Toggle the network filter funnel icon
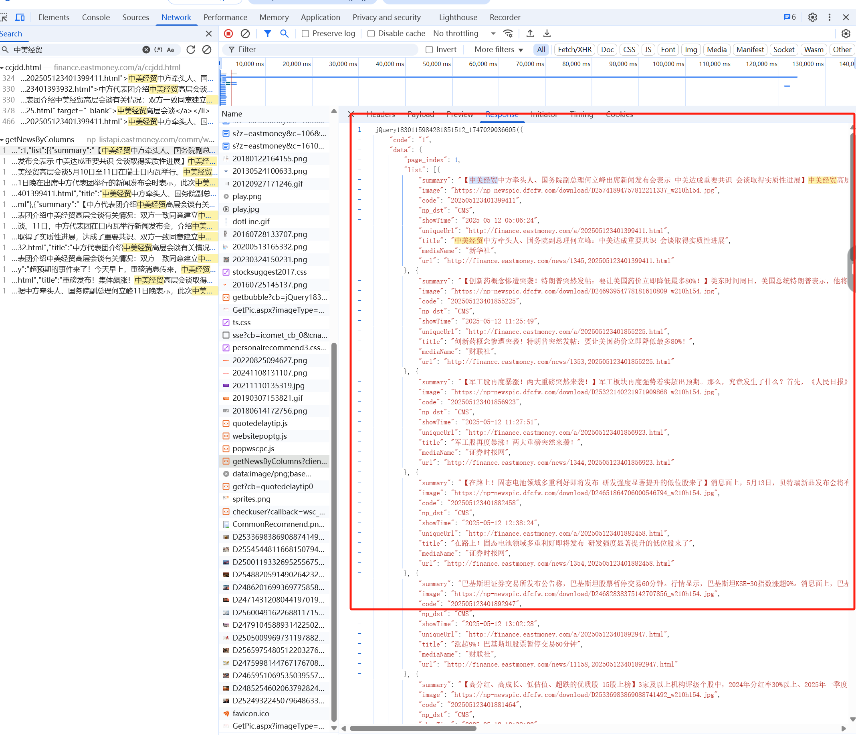Viewport: 856px width, 735px height. (x=268, y=34)
